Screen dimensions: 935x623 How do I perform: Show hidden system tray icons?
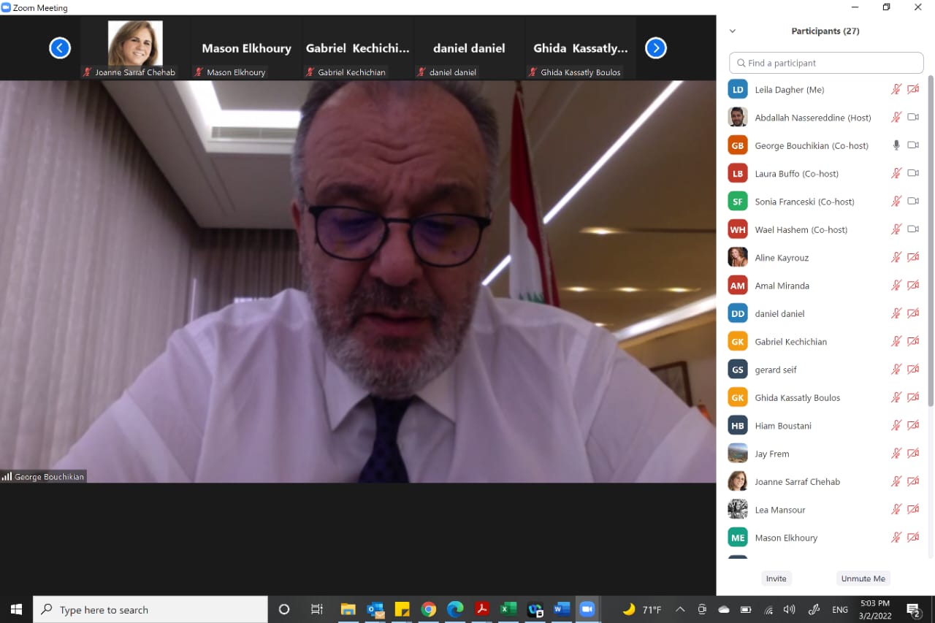click(x=680, y=609)
